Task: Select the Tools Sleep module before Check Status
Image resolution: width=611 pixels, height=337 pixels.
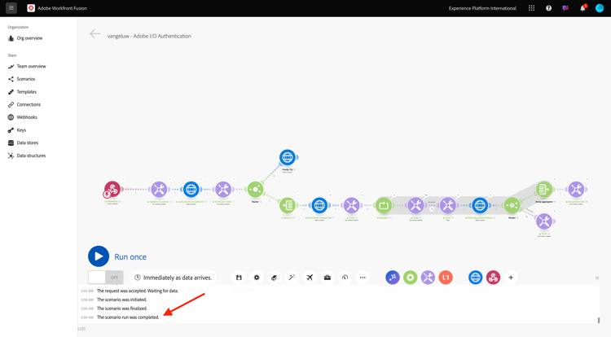Action: (448, 205)
